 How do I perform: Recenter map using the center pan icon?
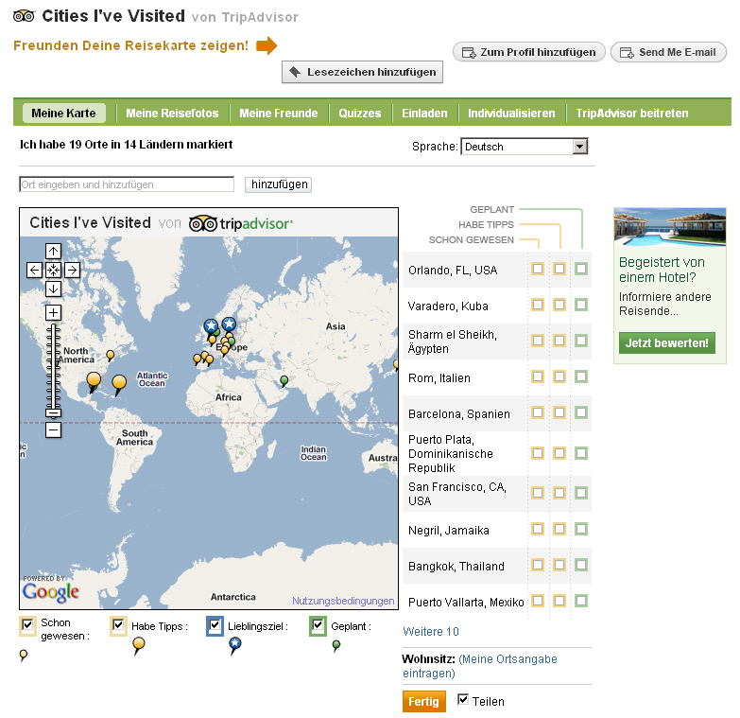53,270
